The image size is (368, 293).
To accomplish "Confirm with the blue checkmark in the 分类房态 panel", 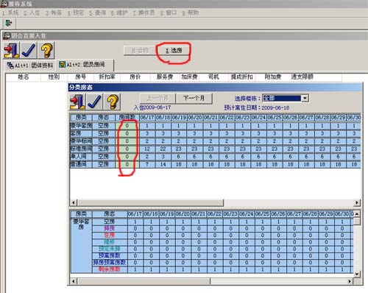I will point(95,102).
